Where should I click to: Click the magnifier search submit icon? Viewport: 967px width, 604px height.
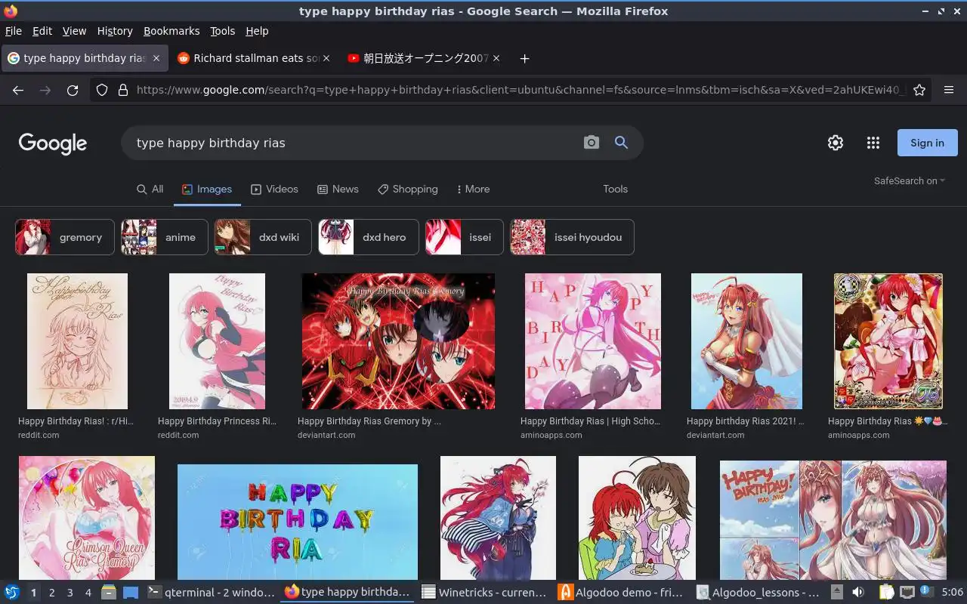tap(621, 142)
